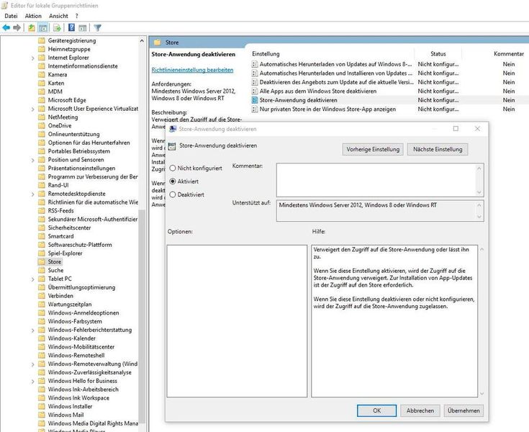Expand Microsoft User Experience Virtualization node
The height and width of the screenshot is (432, 529).
coord(32,109)
